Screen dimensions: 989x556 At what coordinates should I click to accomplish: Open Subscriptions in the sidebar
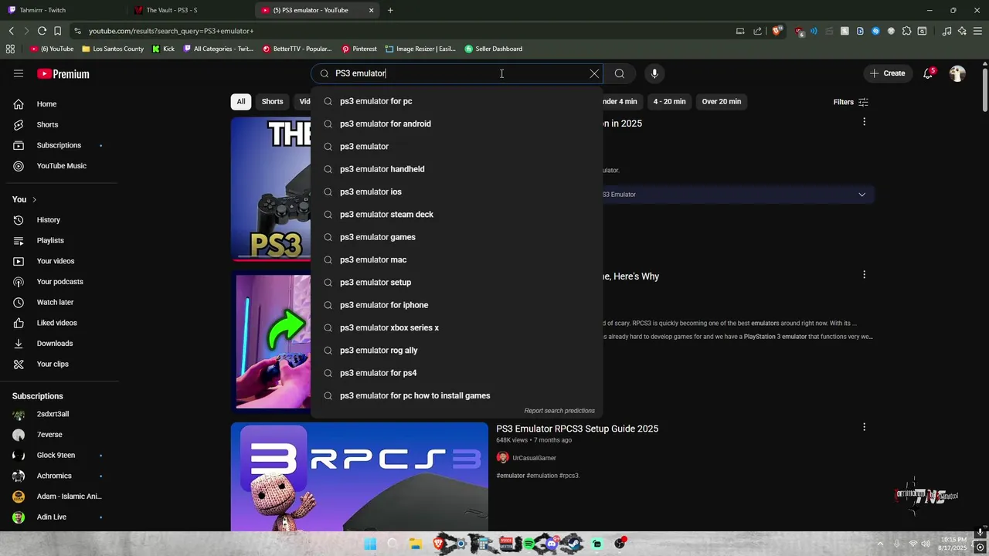(x=59, y=145)
